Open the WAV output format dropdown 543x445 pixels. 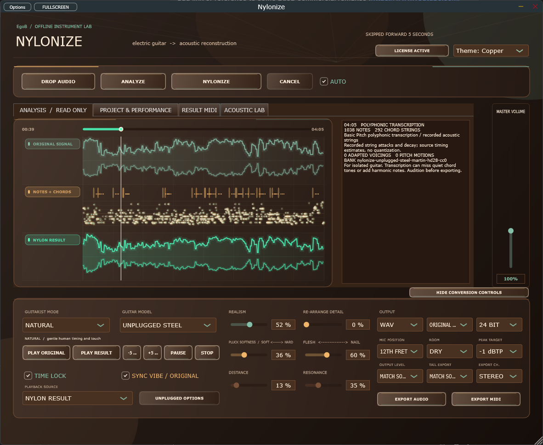[x=400, y=325]
